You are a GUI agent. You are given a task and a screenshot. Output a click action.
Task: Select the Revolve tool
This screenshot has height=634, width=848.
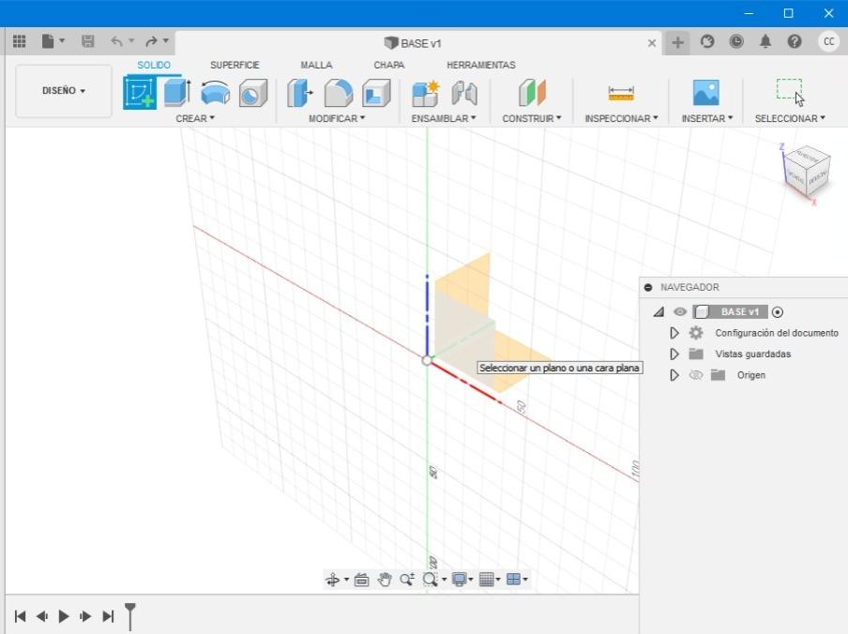click(215, 93)
